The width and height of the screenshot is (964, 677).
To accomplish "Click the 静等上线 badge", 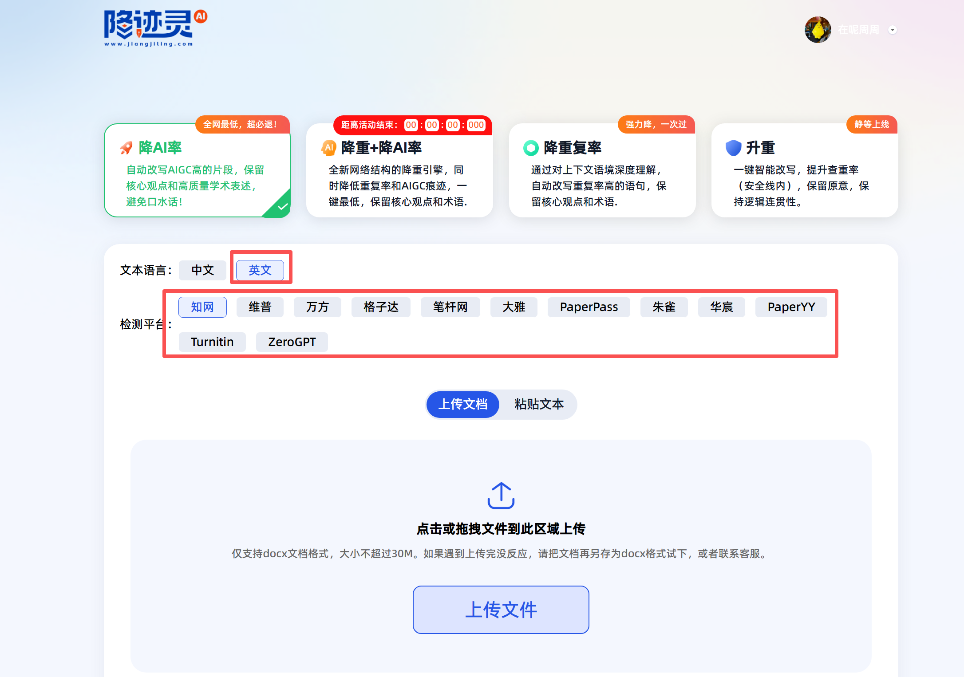I will point(872,124).
